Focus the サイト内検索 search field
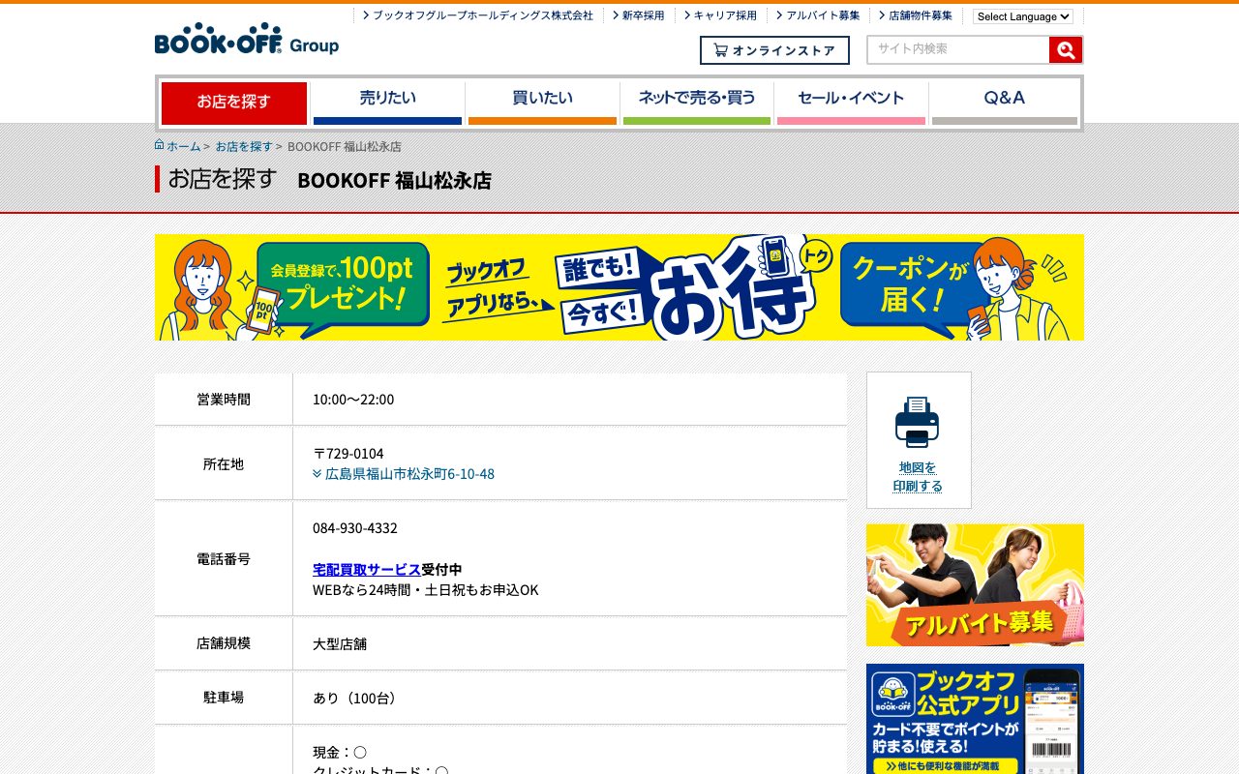The width and height of the screenshot is (1239, 774). point(958,50)
